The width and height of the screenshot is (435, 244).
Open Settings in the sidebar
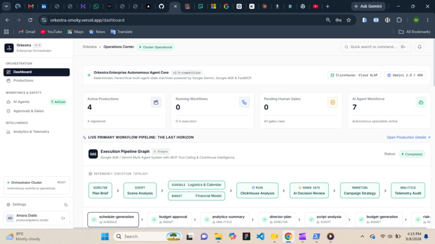19,204
